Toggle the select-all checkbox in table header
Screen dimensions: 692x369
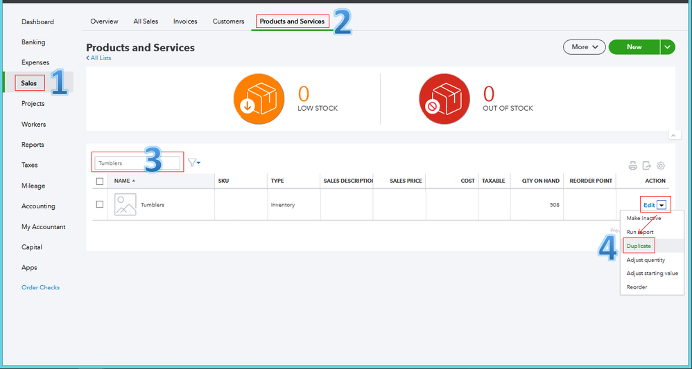pyautogui.click(x=100, y=181)
